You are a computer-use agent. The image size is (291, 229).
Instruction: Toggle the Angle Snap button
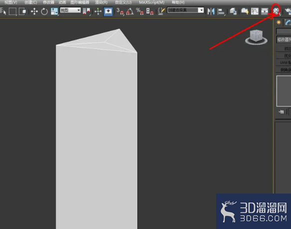click(130, 11)
